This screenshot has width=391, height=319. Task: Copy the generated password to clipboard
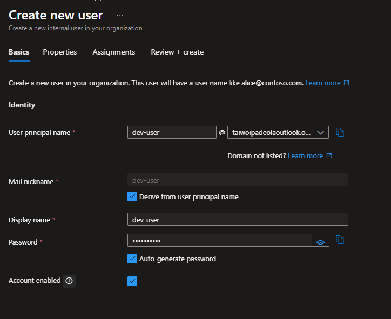click(x=340, y=240)
